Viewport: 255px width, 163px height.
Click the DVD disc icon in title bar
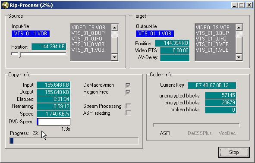pos(5,5)
